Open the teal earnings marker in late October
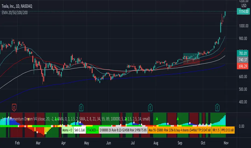The width and height of the screenshot is (251, 148). (x=217, y=108)
